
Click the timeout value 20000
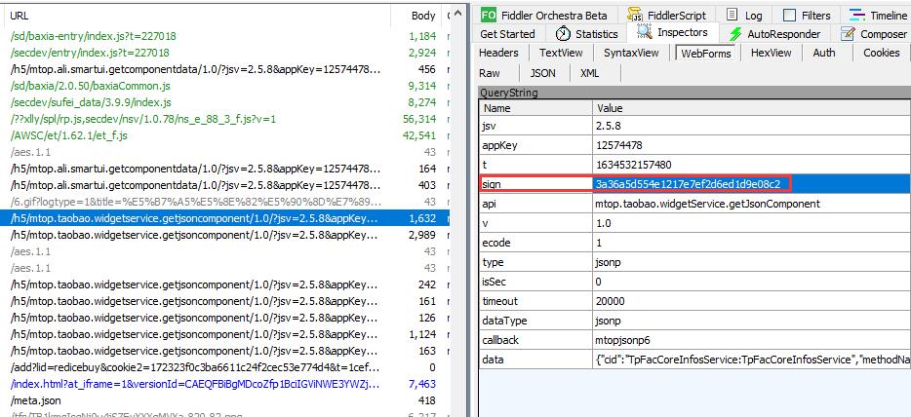point(752,301)
